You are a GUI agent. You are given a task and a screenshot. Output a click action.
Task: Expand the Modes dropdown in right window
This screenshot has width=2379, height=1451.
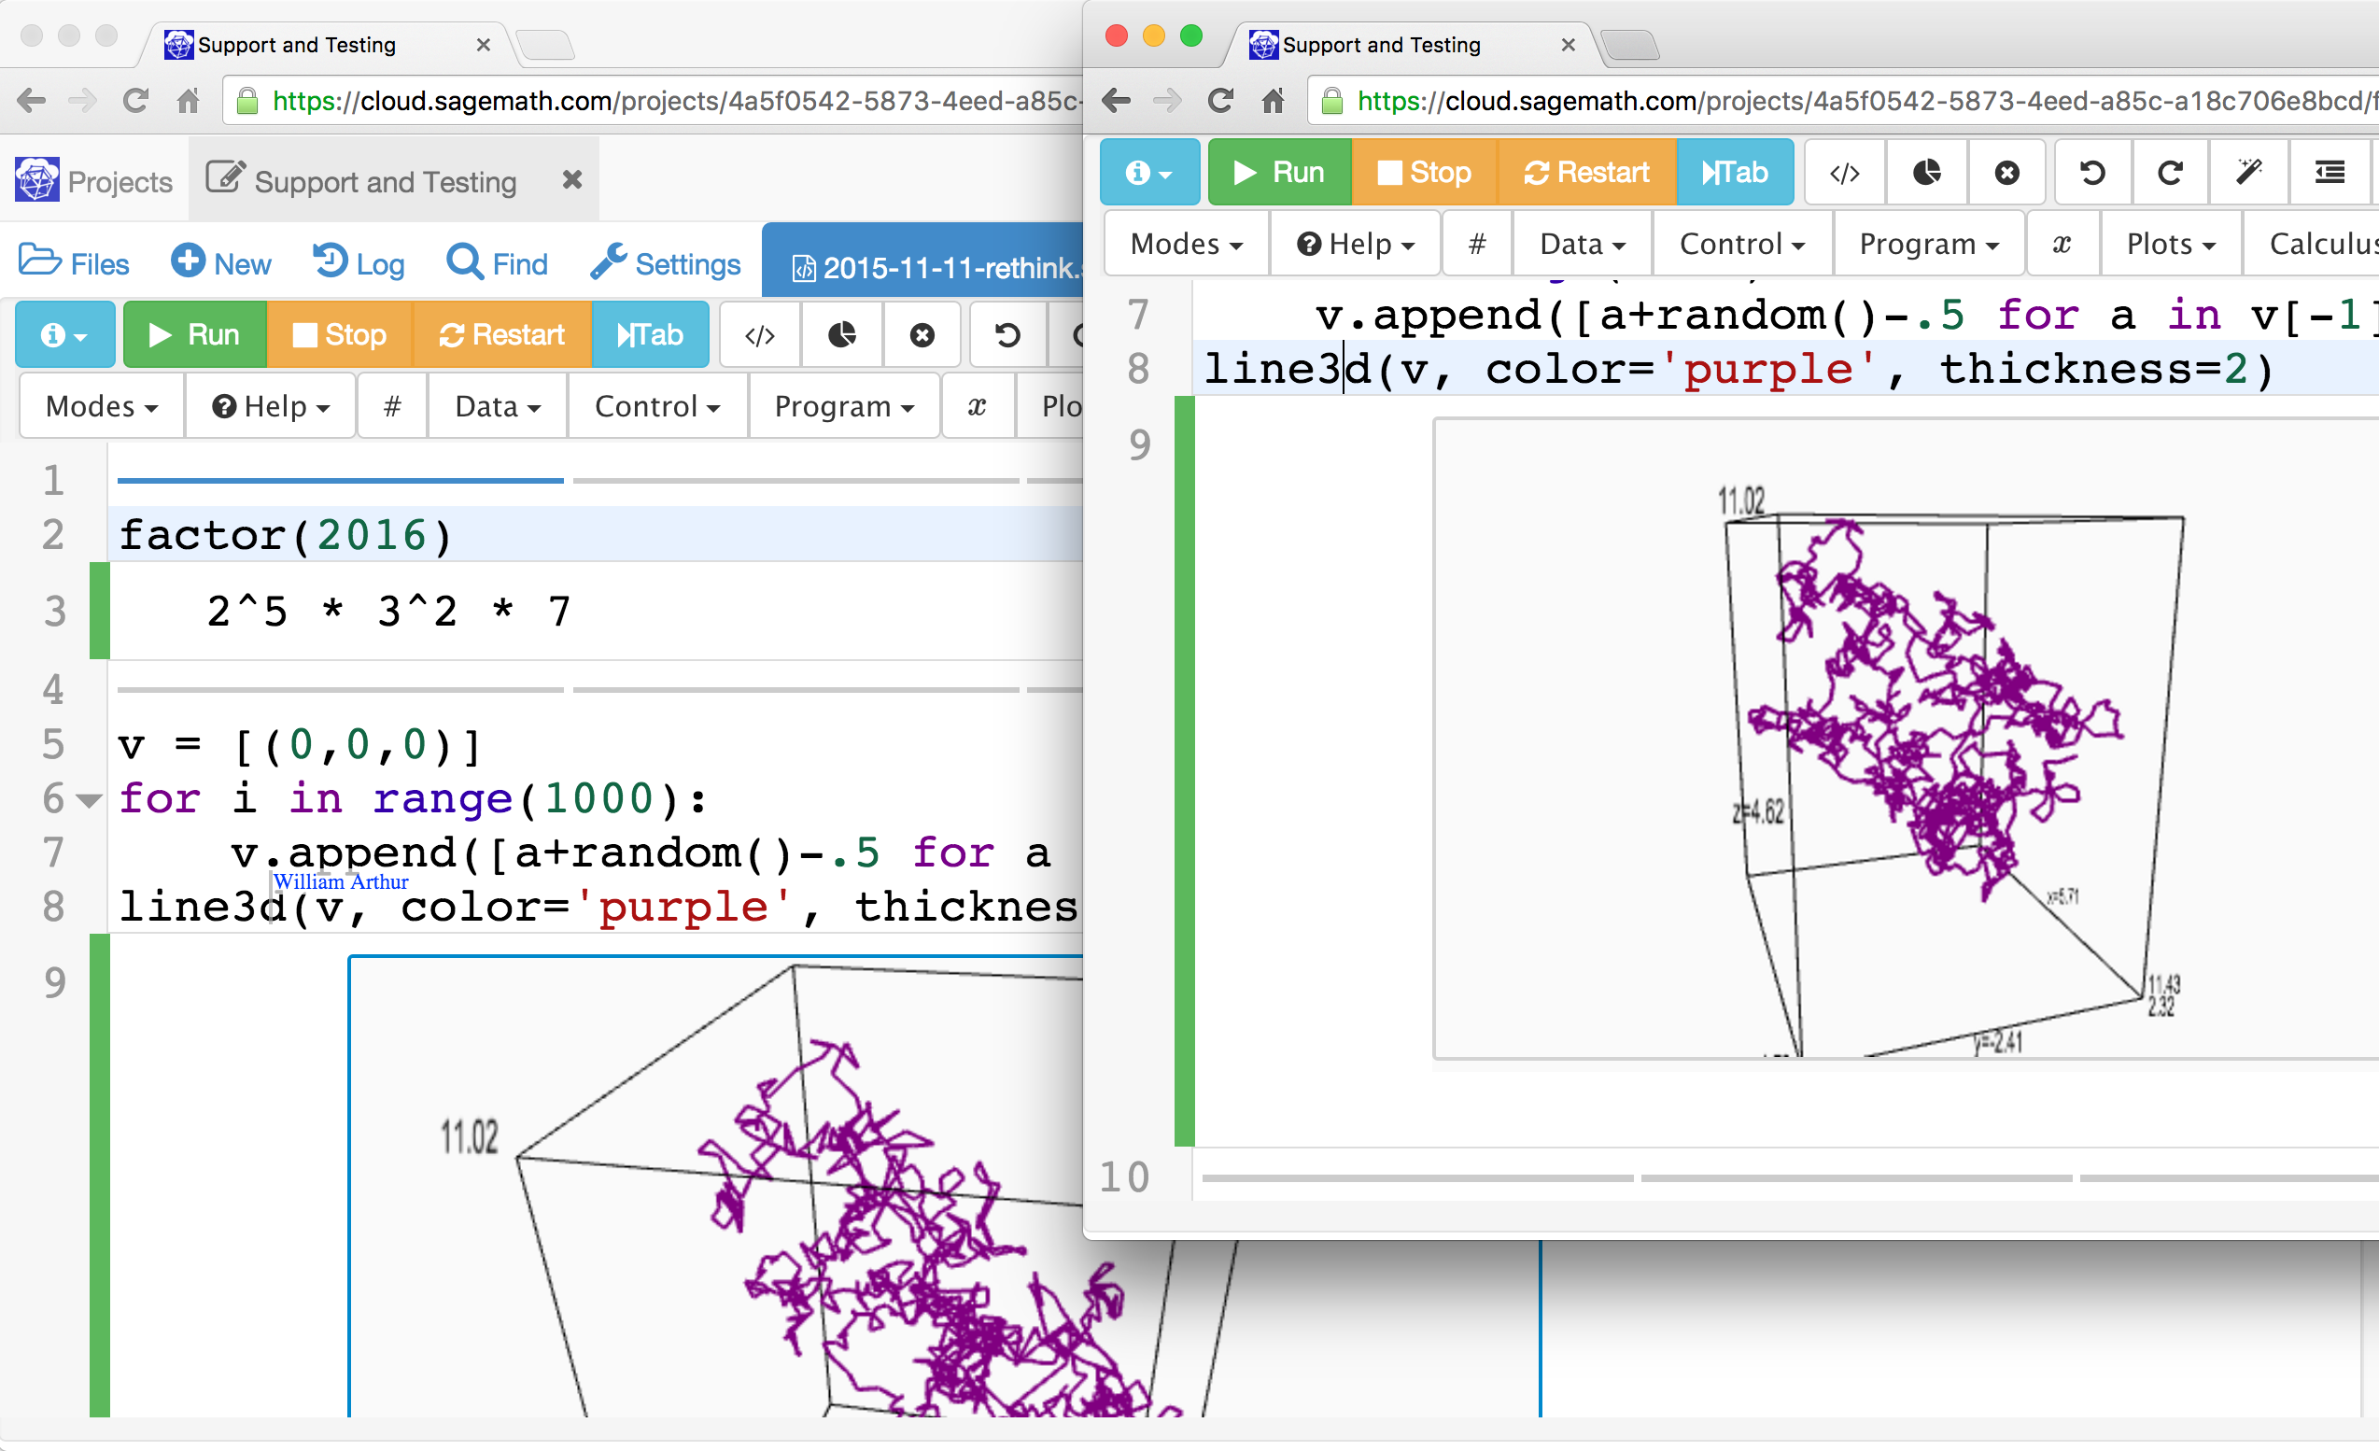tap(1186, 245)
